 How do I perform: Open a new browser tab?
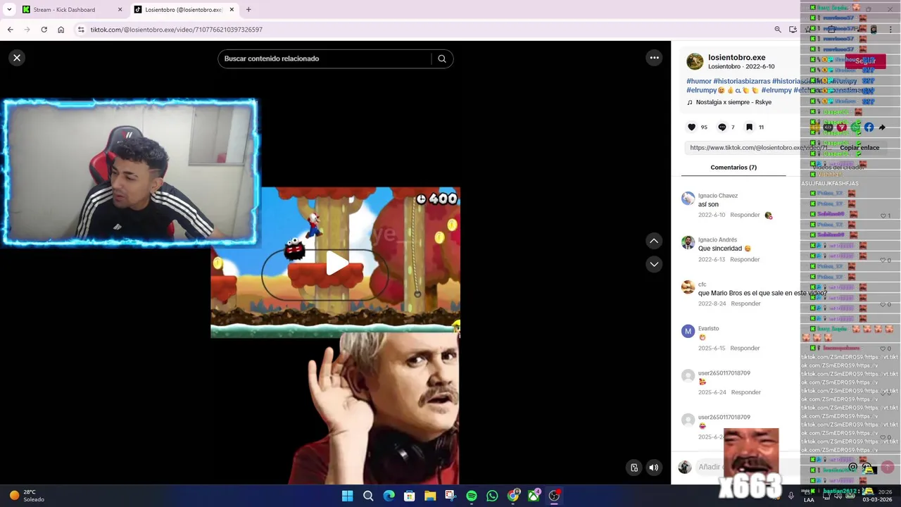point(248,10)
